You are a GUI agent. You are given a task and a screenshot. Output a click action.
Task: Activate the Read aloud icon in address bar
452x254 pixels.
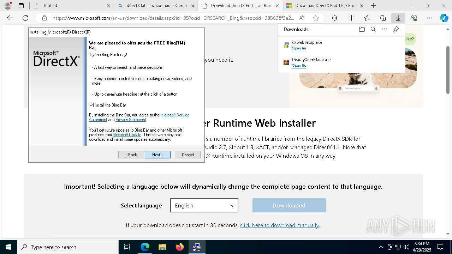pyautogui.click(x=302, y=18)
